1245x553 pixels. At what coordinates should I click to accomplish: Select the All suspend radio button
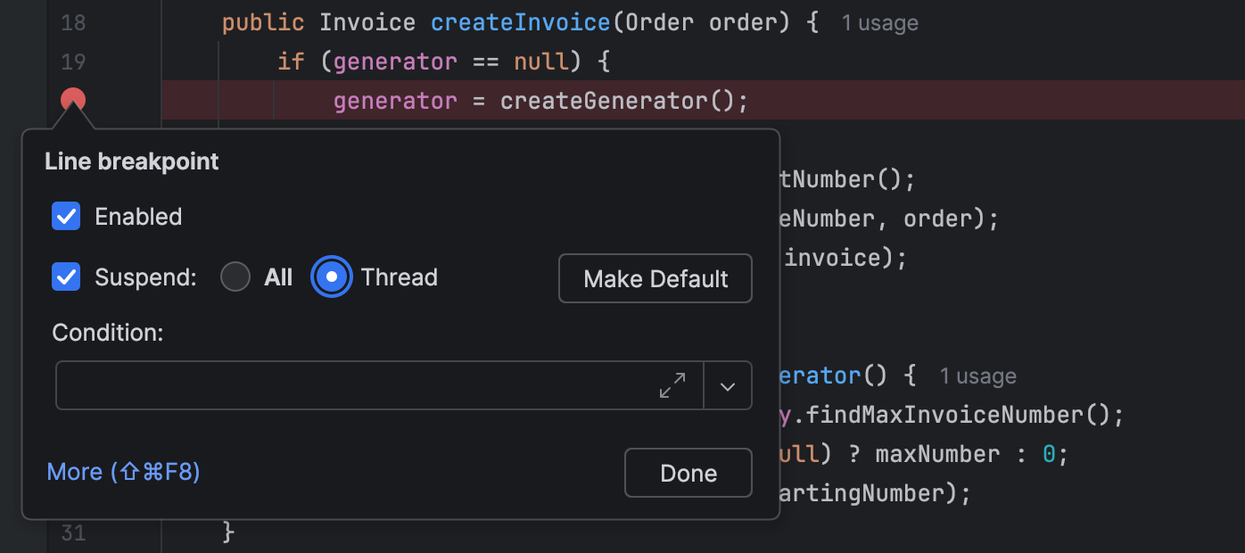coord(235,277)
